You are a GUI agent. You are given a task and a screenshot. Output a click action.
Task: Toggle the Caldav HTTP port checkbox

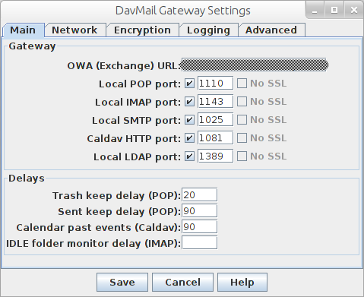[x=189, y=138]
